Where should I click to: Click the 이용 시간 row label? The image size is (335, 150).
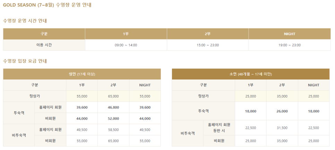tap(44, 45)
